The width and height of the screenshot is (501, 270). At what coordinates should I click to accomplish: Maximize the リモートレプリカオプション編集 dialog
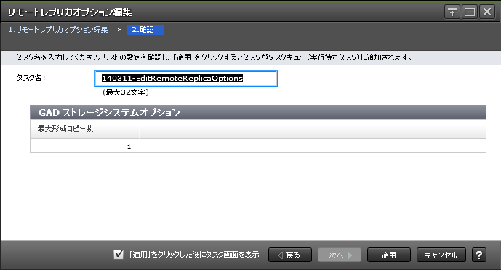(469, 12)
